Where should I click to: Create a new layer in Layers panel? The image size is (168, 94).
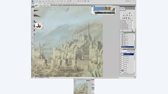point(131,74)
